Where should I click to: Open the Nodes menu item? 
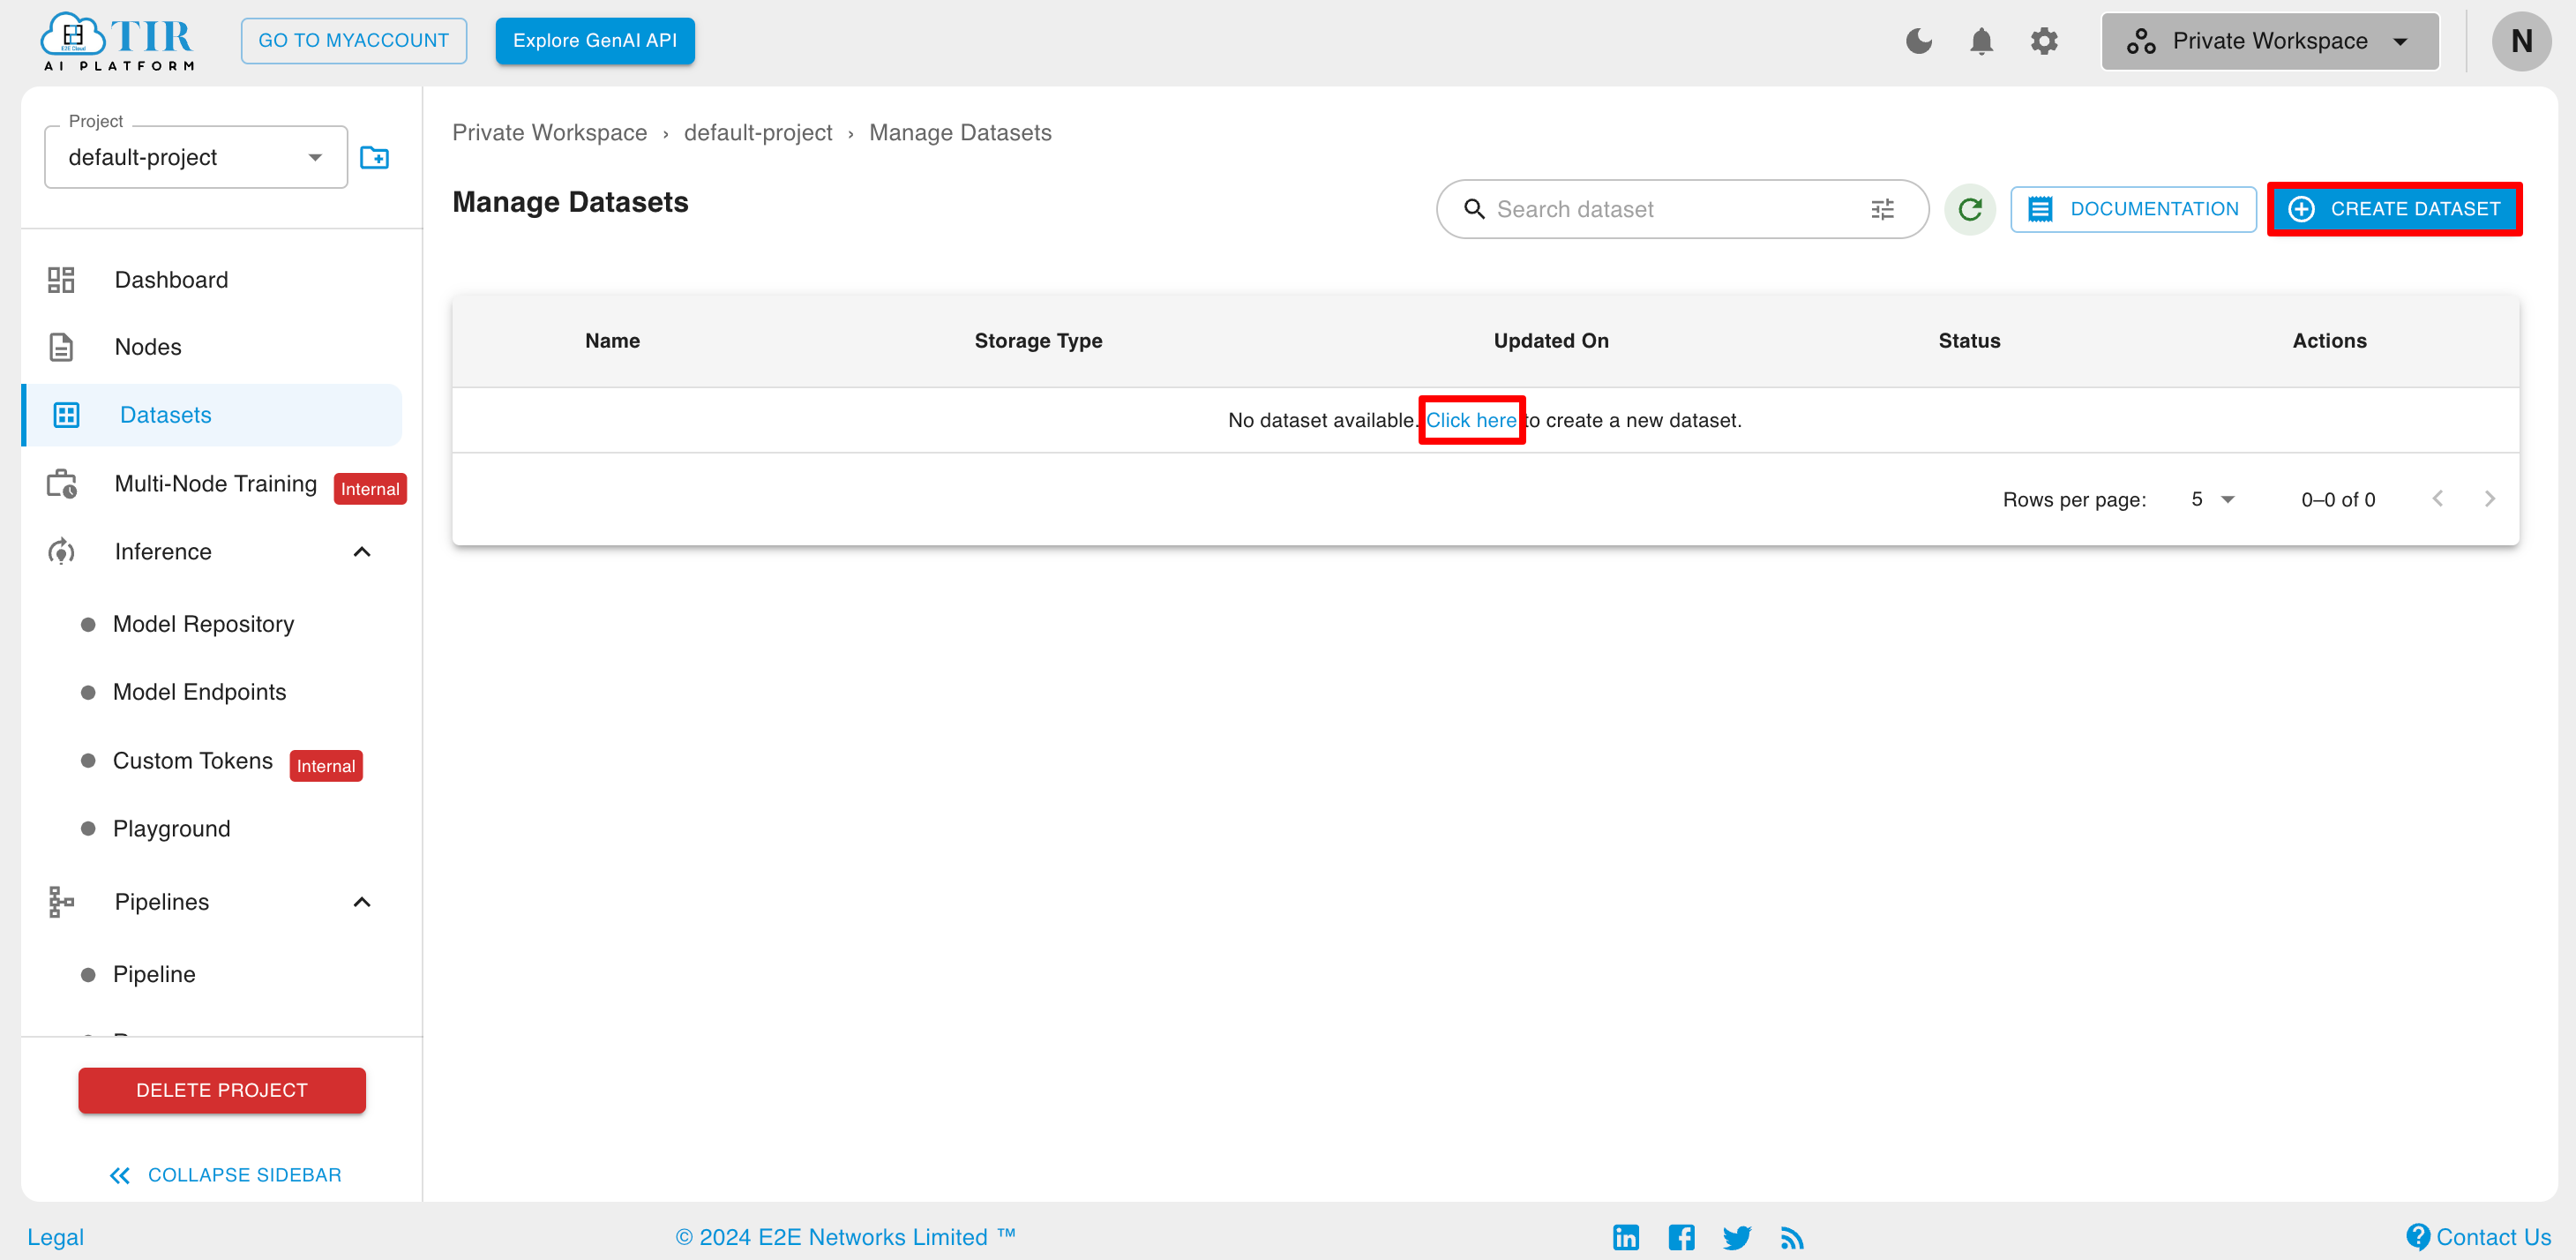[148, 347]
